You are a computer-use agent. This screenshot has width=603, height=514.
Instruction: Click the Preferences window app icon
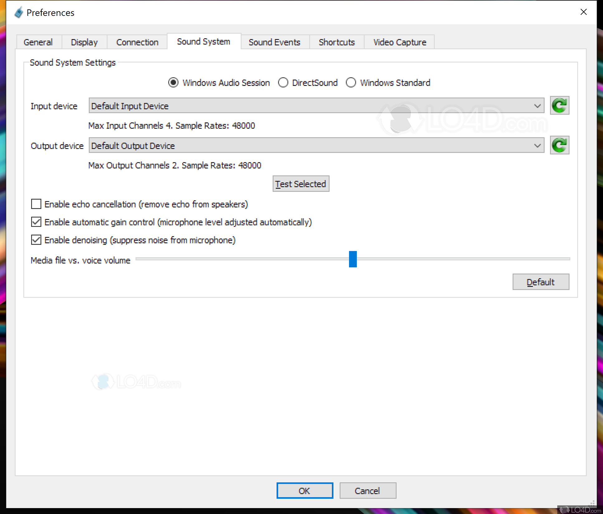(x=19, y=12)
